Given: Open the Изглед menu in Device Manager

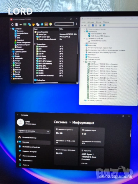Looking at the screenshot, I should click(99, 22).
